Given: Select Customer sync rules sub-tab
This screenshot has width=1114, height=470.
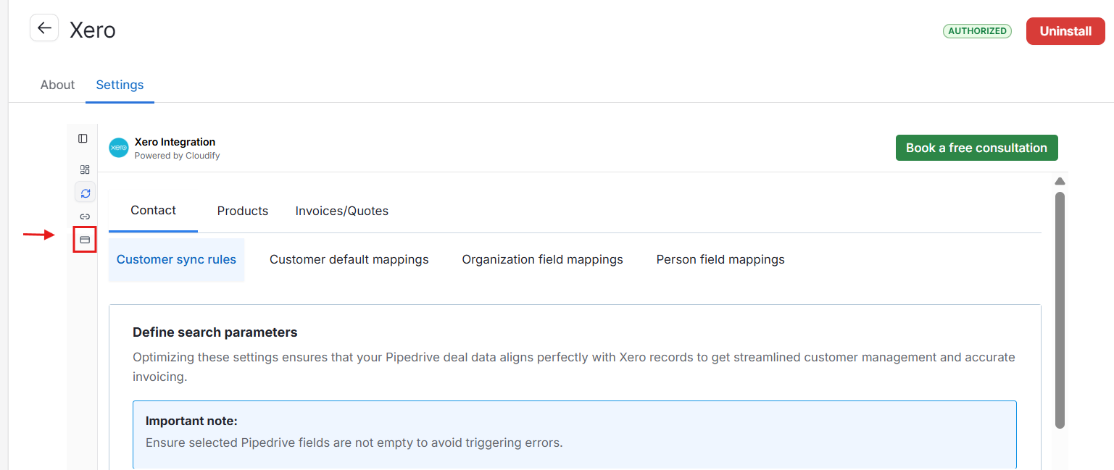Looking at the screenshot, I should click(176, 259).
